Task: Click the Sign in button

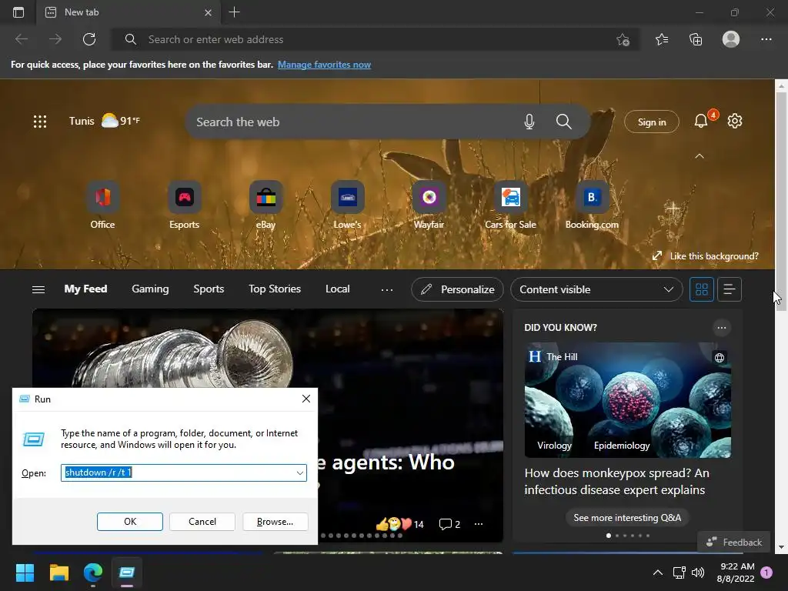Action: click(x=651, y=122)
